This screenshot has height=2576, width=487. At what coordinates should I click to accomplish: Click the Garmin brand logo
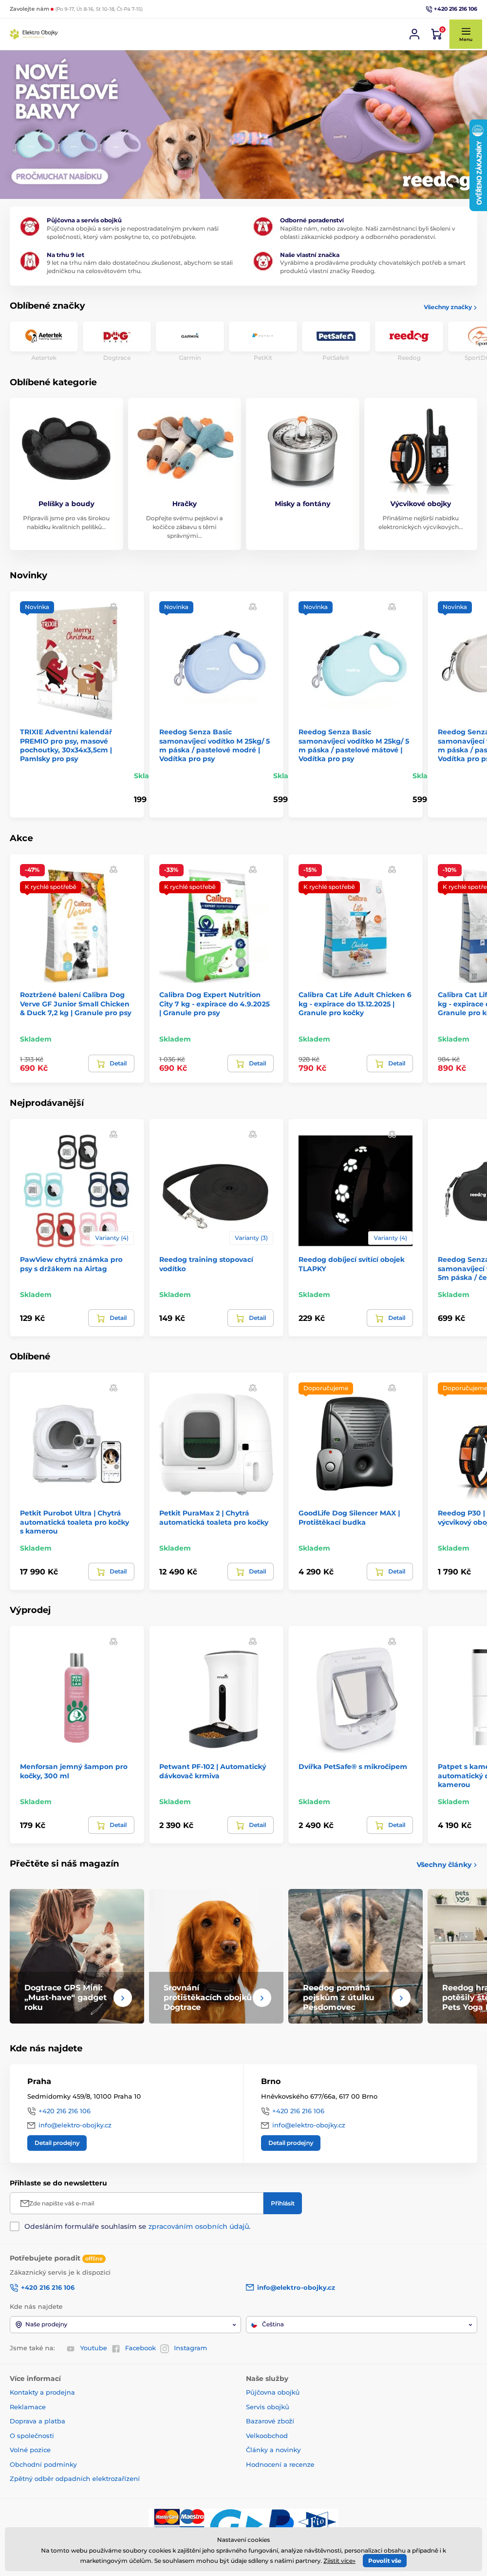point(189,336)
